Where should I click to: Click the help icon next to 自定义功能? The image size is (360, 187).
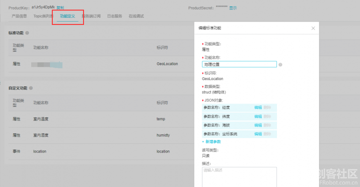tap(31, 88)
